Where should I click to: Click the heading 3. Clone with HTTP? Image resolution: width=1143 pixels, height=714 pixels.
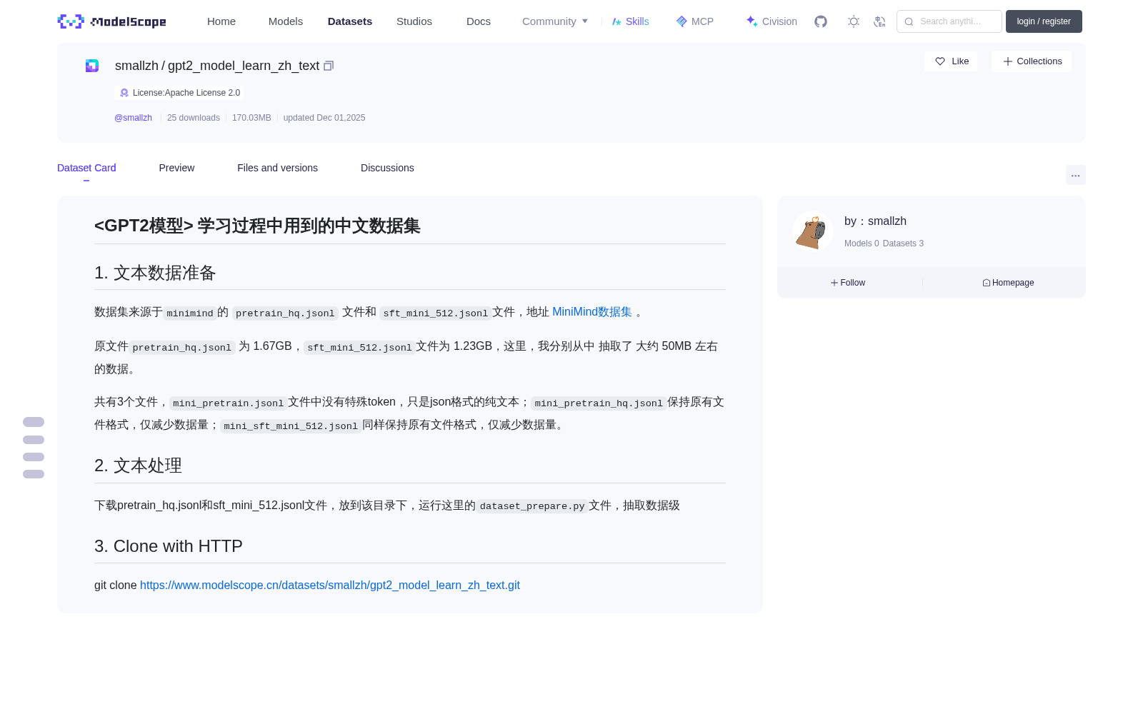point(169,546)
